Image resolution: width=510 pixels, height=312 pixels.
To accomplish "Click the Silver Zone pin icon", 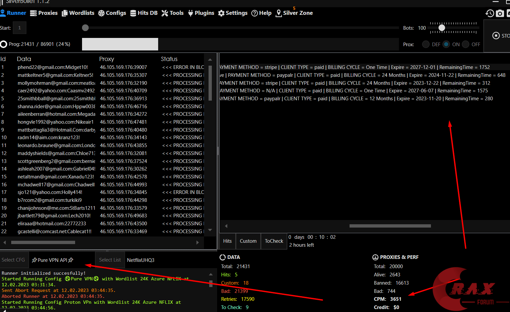I will tap(279, 13).
